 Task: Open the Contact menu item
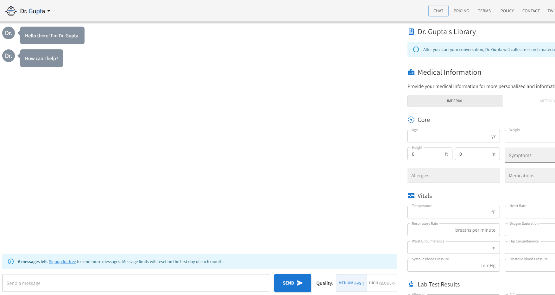pyautogui.click(x=531, y=11)
